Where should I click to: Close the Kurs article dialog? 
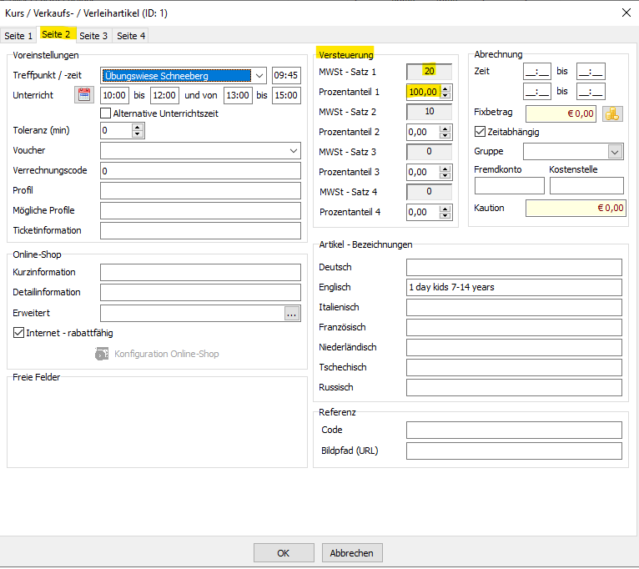tap(626, 13)
